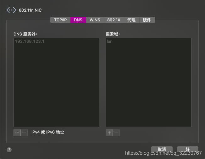Open the help question mark button
The width and height of the screenshot is (205, 159).
tap(9, 150)
